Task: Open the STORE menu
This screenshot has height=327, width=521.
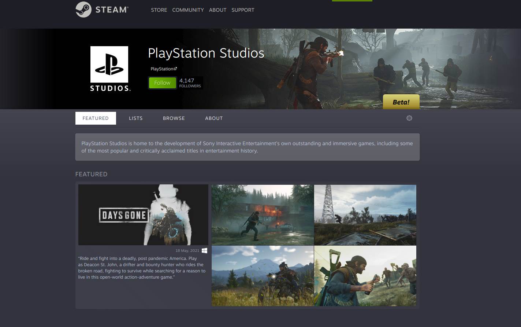Action: coord(159,10)
